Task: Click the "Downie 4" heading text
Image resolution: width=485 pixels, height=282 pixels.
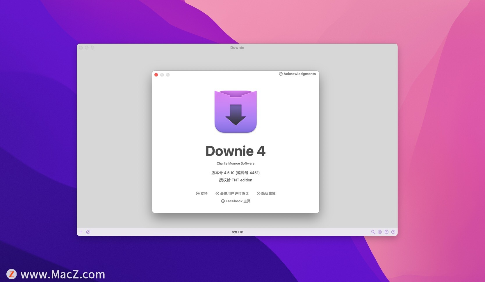Action: click(x=236, y=151)
